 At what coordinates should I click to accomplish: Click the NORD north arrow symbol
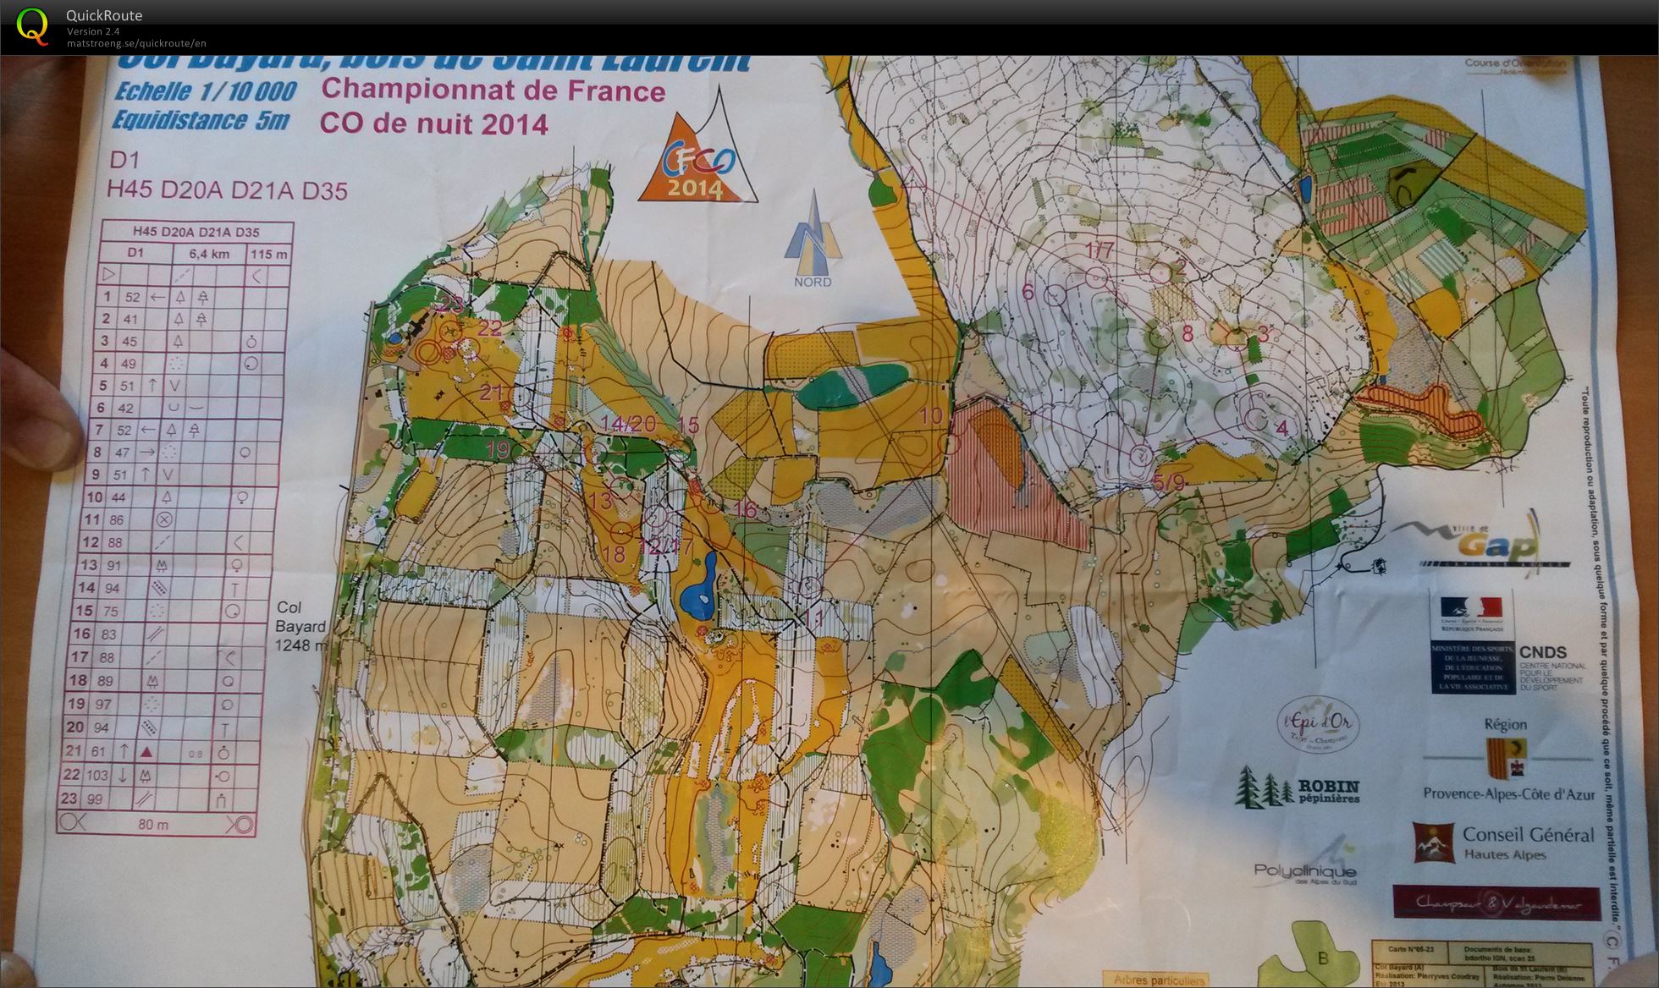[813, 239]
